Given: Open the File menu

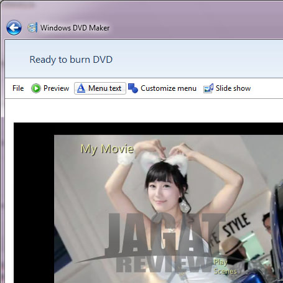Looking at the screenshot, I should [x=18, y=88].
